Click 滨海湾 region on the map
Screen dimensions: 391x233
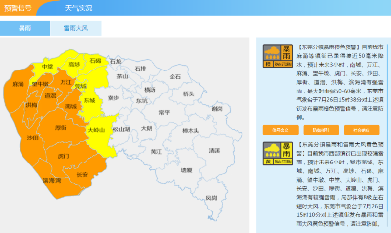coord(52,181)
